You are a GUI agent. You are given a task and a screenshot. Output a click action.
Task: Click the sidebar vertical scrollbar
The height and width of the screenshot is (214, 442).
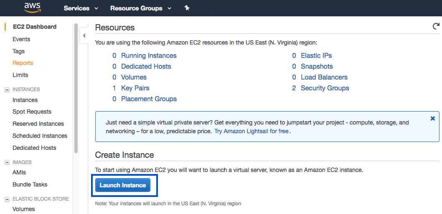point(76,88)
